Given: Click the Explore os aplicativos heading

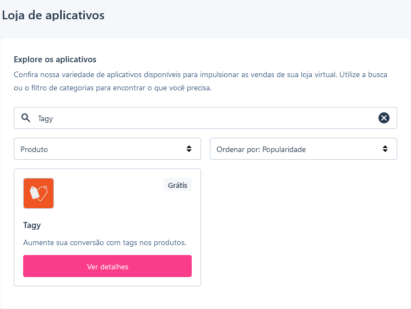Looking at the screenshot, I should 55,59.
